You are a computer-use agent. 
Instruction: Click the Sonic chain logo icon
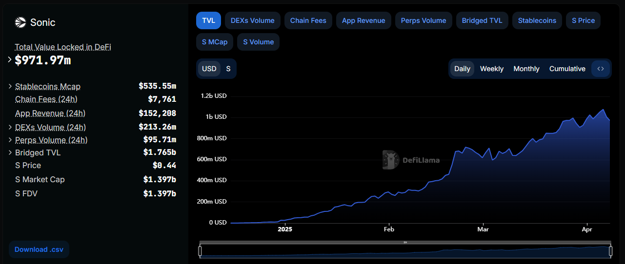coord(20,22)
